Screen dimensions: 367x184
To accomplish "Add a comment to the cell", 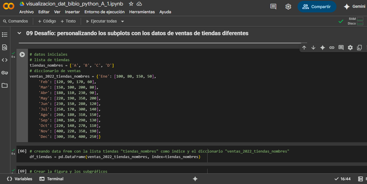I will pyautogui.click(x=341, y=48).
